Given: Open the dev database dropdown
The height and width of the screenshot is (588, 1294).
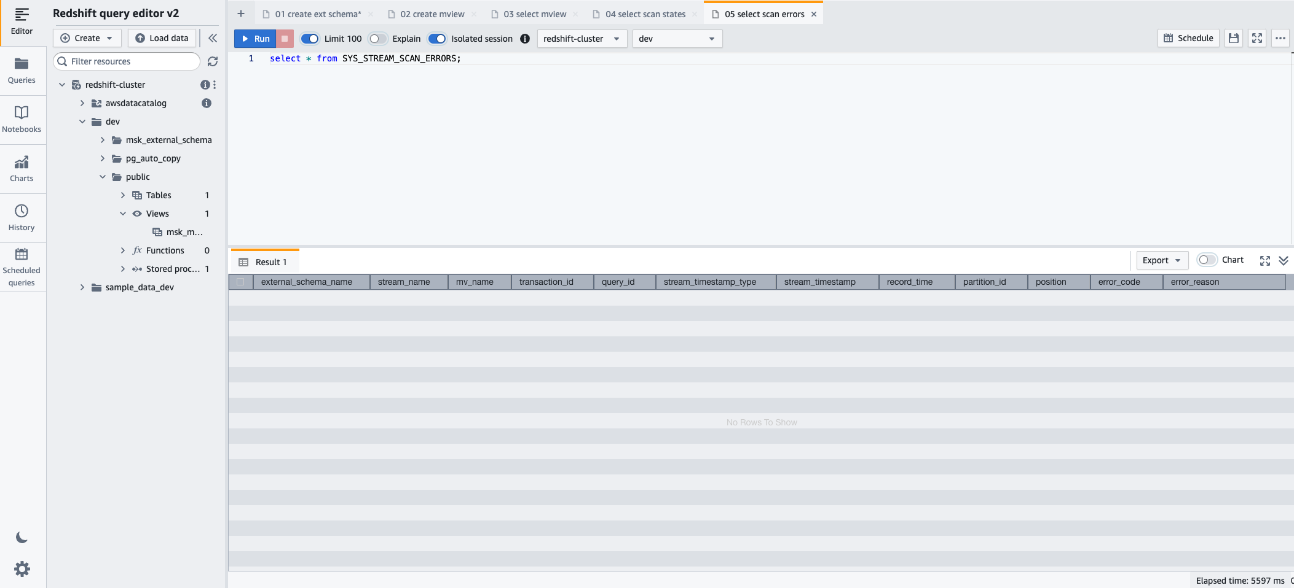Looking at the screenshot, I should tap(677, 39).
